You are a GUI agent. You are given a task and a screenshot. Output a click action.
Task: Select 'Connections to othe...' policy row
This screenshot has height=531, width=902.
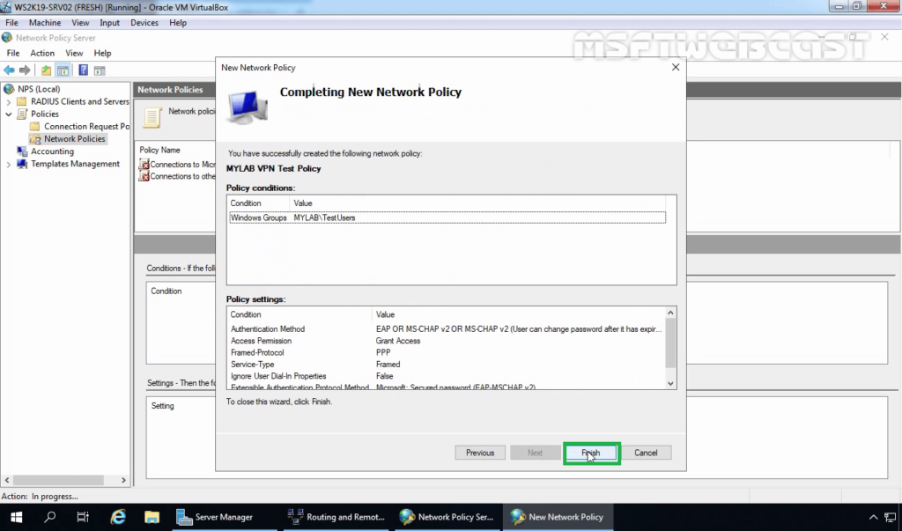click(177, 177)
